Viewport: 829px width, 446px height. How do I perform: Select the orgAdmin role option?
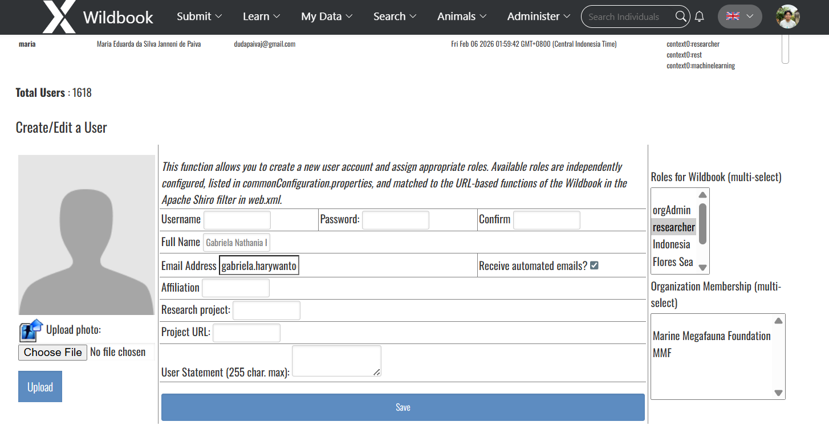672,210
